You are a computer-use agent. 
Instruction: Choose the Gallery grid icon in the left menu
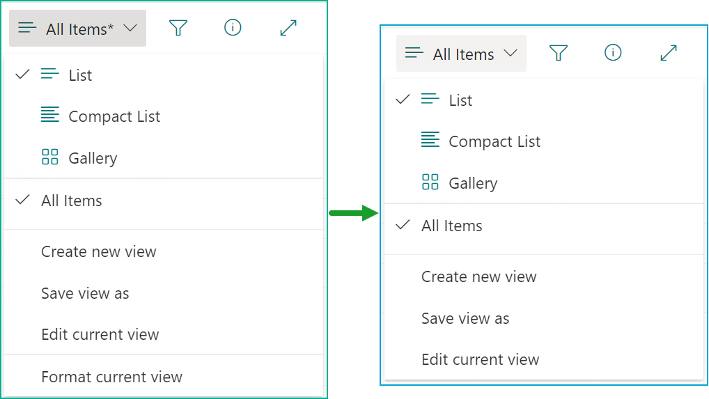point(50,158)
